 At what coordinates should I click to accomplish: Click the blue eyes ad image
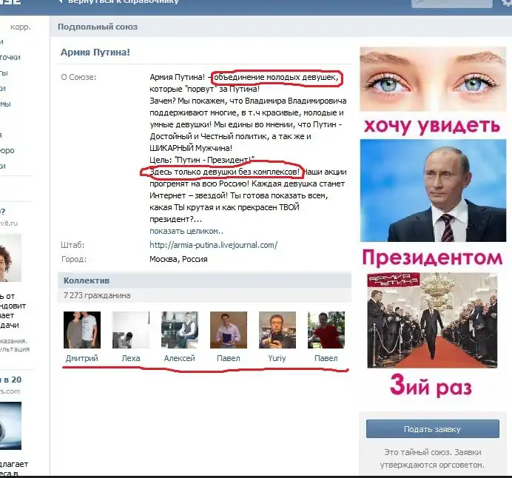point(432,79)
